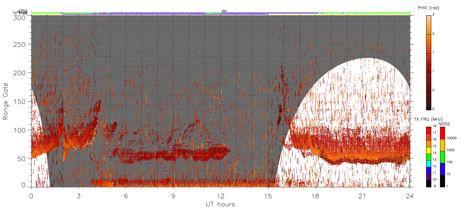The height and width of the screenshot is (212, 461).
Task: Click the 'Range Gate' y-axis title
Action: coord(6,101)
